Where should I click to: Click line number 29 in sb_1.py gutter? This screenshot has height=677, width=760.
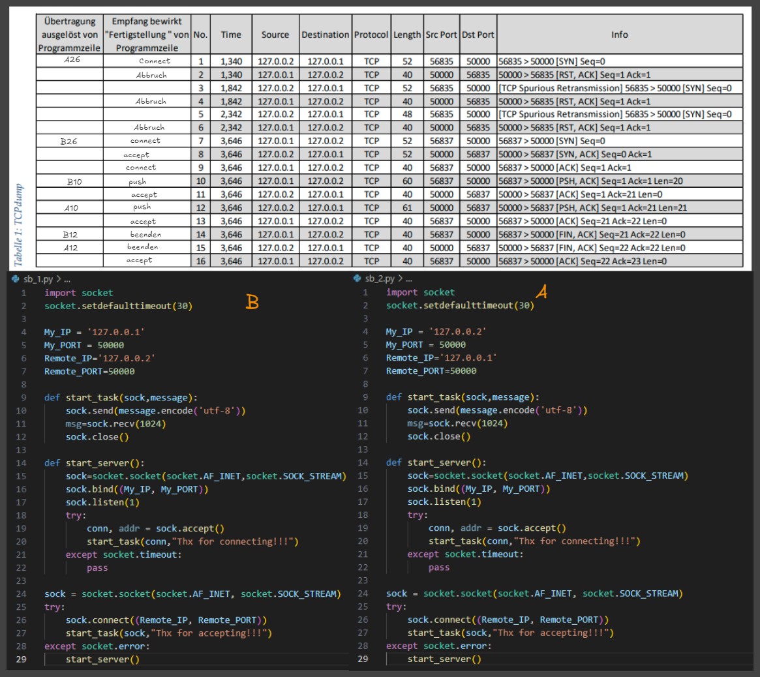(x=22, y=659)
